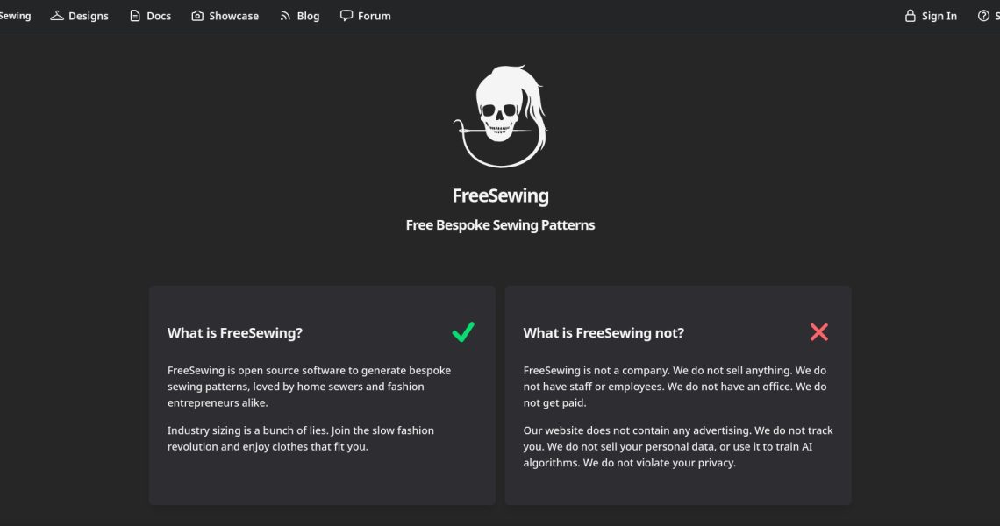The width and height of the screenshot is (1000, 526).
Task: Click the padlock icon next to Sign In
Action: (910, 15)
